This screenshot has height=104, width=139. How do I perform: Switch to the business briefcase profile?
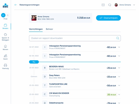coord(8,15)
